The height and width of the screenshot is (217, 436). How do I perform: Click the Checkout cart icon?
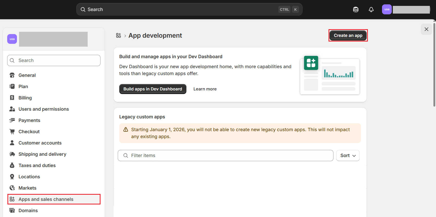pos(12,131)
